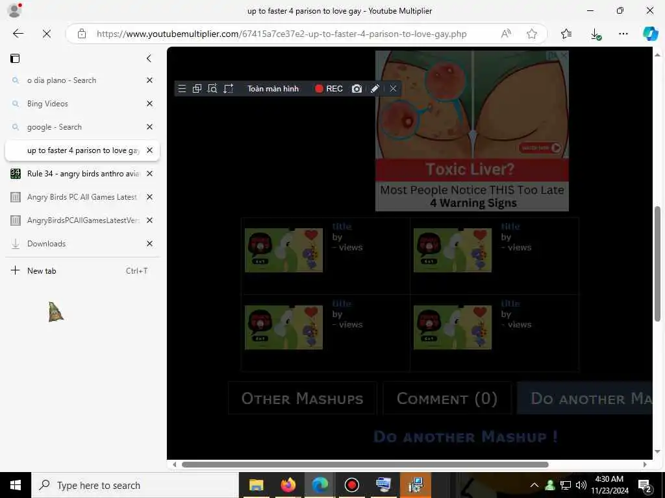This screenshot has width=665, height=498.
Task: Close the 'o dia plano - Search' tab
Action: point(149,80)
